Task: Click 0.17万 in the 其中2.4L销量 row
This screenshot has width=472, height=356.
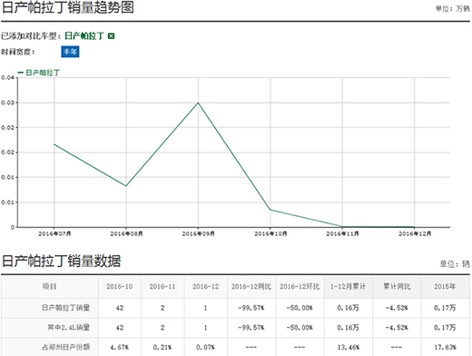Action: click(445, 328)
